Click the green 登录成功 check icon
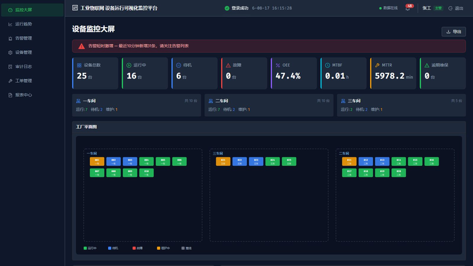 (x=227, y=8)
